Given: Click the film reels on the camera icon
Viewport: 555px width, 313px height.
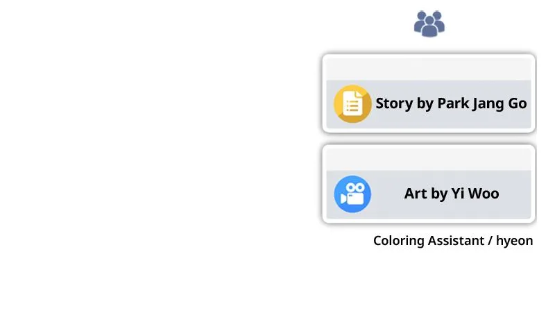Looking at the screenshot, I should pos(355,187).
